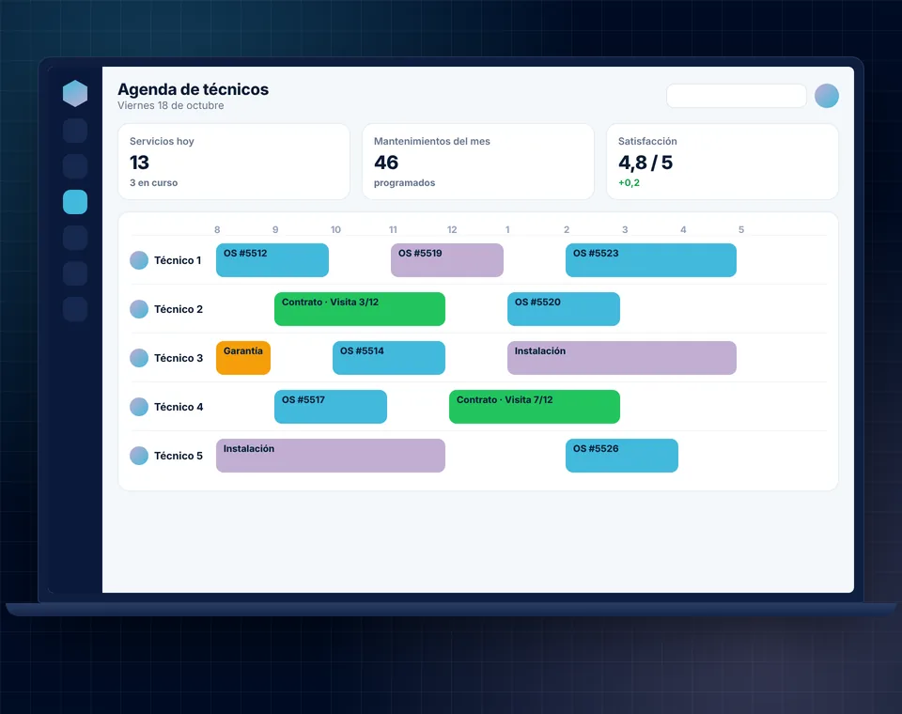
Task: Click the Técnico 3 name label
Action: click(x=179, y=358)
